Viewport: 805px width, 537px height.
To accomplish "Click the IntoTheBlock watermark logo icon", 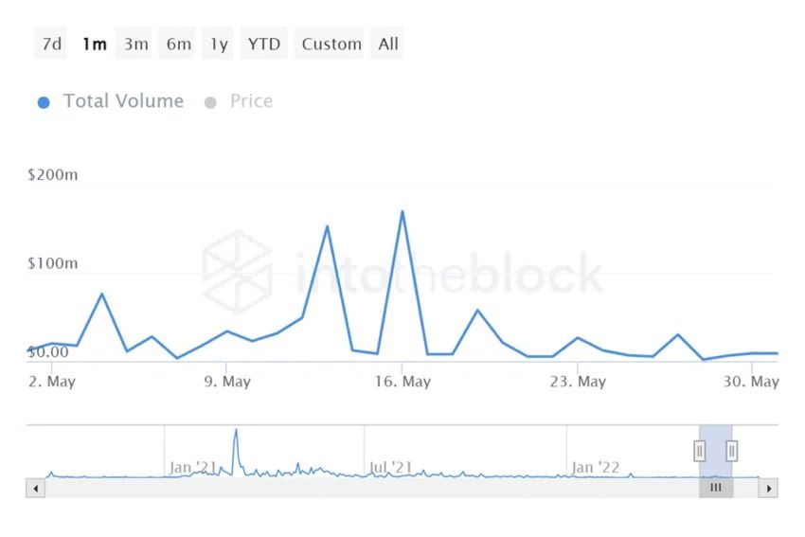I will pos(237,270).
